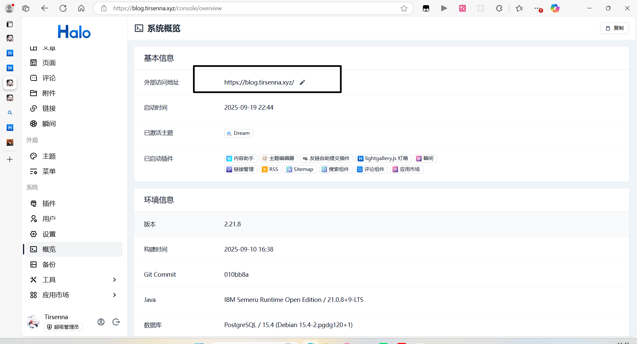Click the pencil edit icon beside external URL
This screenshot has width=637, height=344.
302,83
